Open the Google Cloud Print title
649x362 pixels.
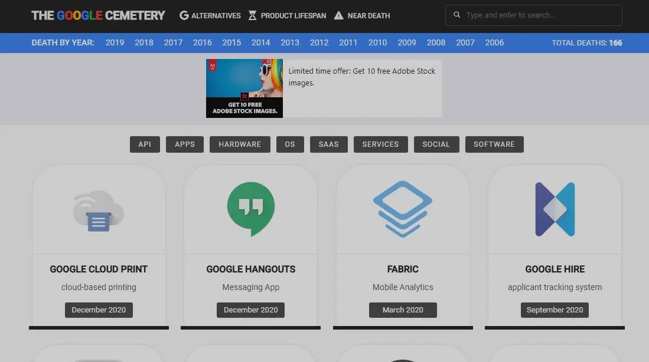click(x=99, y=269)
